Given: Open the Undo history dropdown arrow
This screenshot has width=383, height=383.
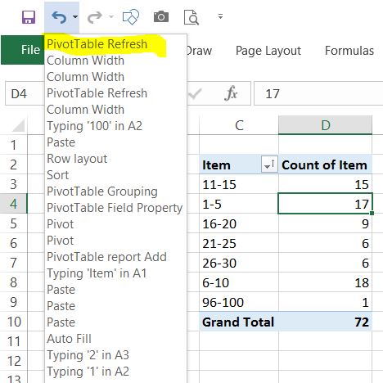Looking at the screenshot, I should coord(75,17).
